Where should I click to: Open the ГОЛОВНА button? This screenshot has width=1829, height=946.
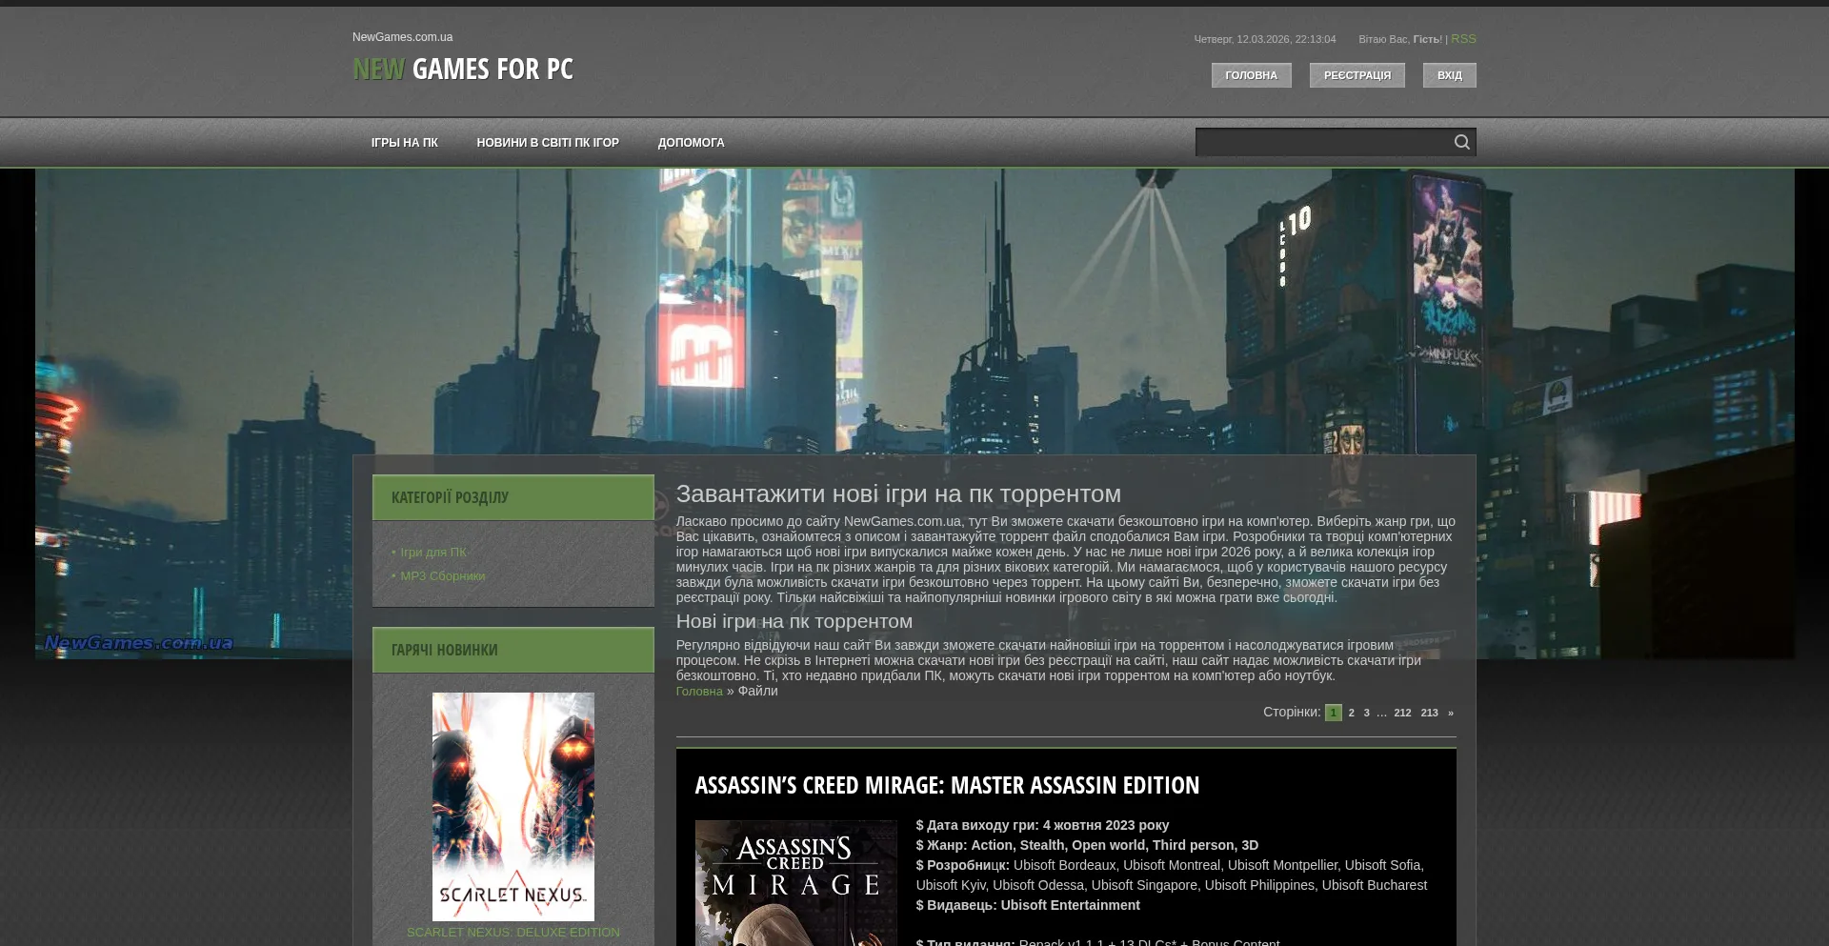click(x=1251, y=75)
